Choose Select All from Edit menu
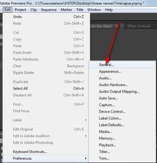 [46, 89]
